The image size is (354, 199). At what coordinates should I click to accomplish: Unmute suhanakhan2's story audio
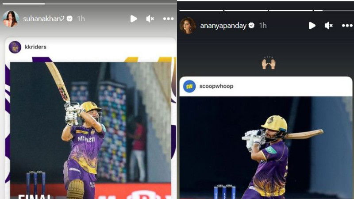pyautogui.click(x=150, y=19)
